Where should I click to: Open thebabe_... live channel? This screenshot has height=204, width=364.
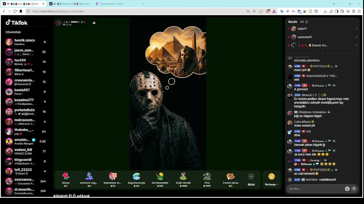[26, 131]
